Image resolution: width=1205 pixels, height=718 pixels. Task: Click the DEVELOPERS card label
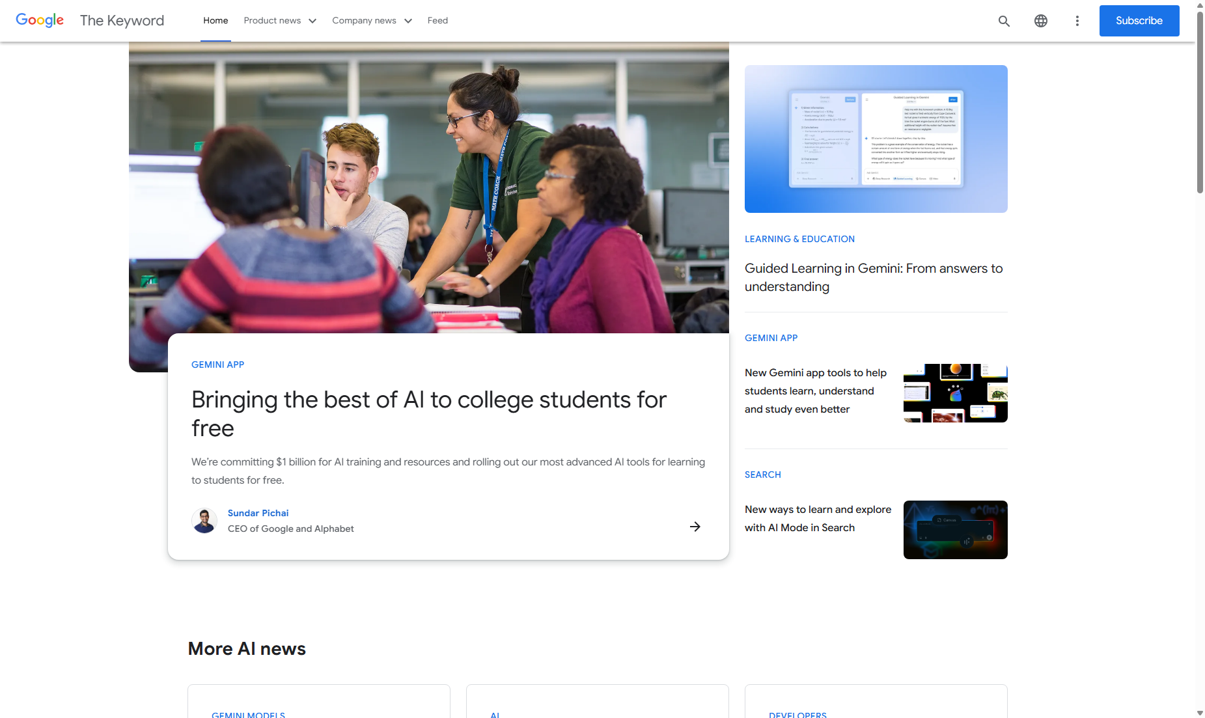[x=797, y=714]
